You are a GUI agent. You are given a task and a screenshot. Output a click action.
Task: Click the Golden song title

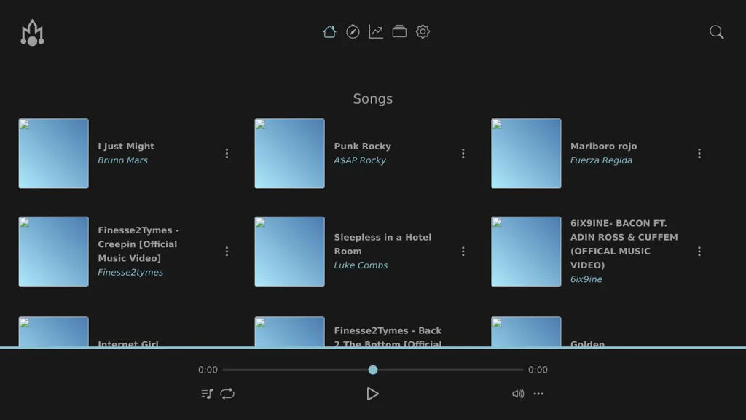pos(588,343)
